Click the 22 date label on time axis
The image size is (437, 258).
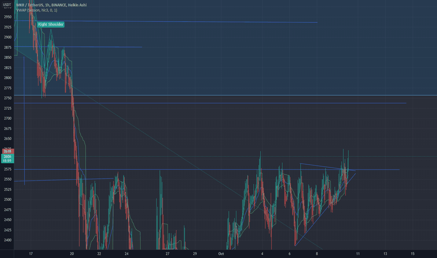[99, 254]
